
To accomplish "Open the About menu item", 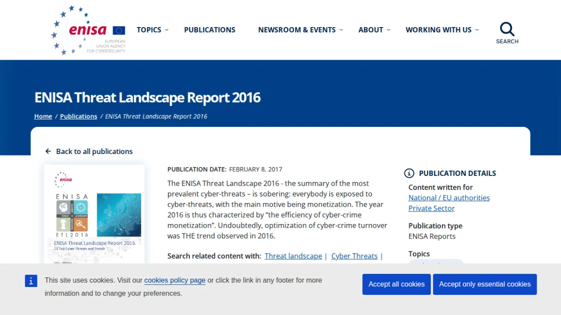I will 371,30.
